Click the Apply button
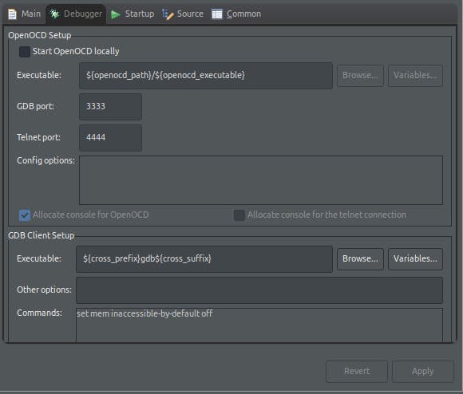Viewport: 463px width, 394px height. point(423,372)
